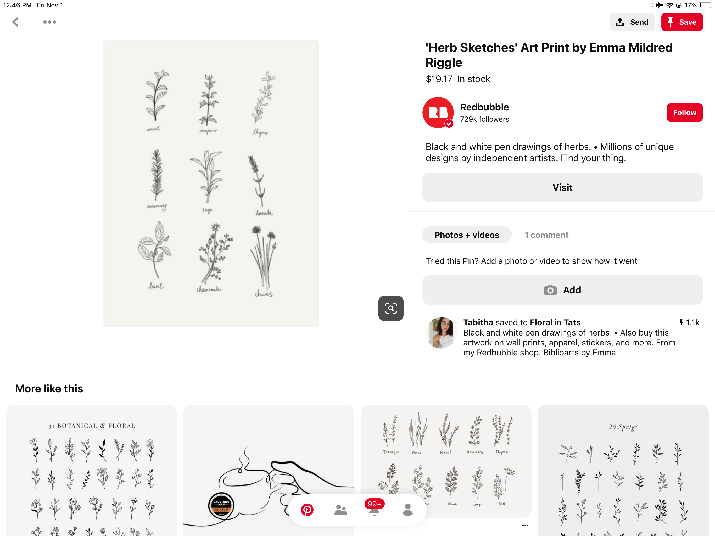This screenshot has width=715, height=536.
Task: Visit the Redbubble product page
Action: coord(562,187)
